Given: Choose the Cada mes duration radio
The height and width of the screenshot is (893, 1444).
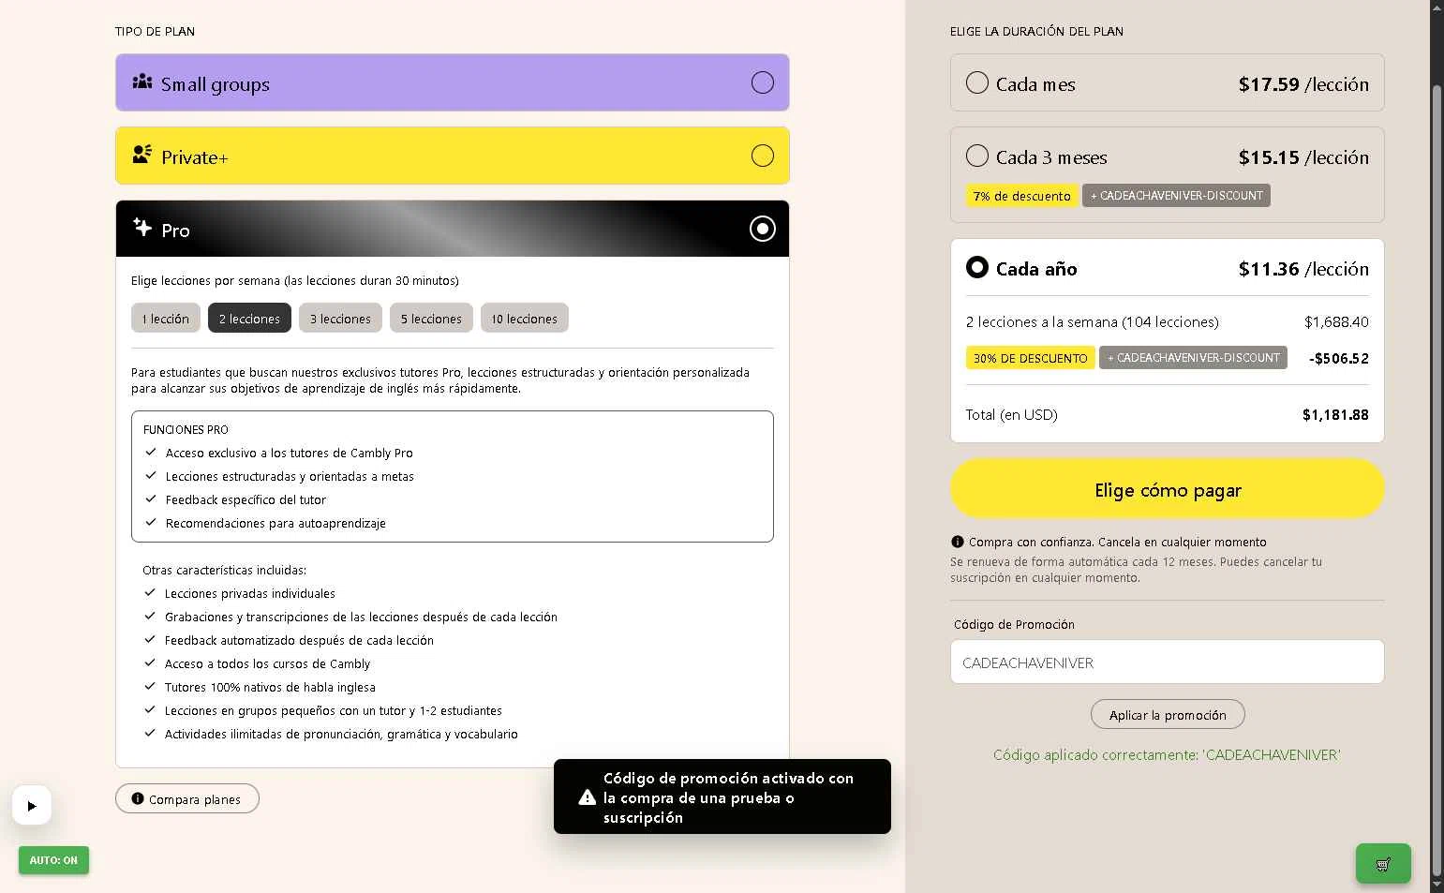Looking at the screenshot, I should [977, 82].
